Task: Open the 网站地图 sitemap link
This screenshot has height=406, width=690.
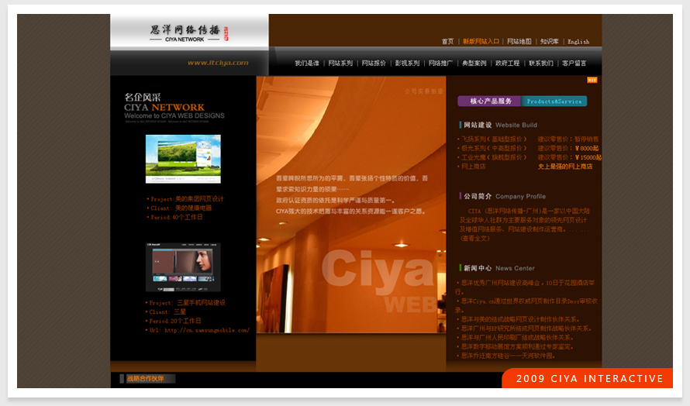Action: tap(519, 42)
